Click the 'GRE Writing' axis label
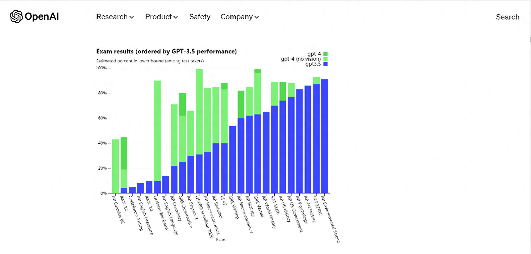The height and width of the screenshot is (254, 531). [x=234, y=207]
